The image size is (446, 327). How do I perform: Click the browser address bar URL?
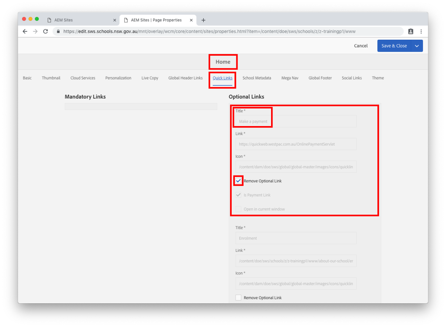pos(209,31)
